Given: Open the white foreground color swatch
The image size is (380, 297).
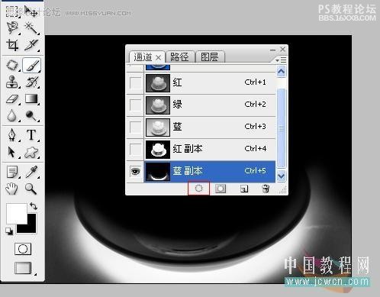Looking at the screenshot, I should (x=16, y=213).
